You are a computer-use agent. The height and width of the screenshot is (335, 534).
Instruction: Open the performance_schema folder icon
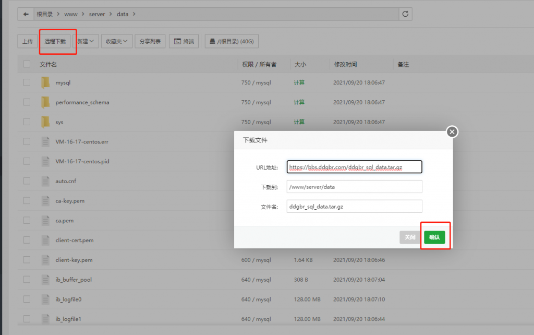(45, 102)
